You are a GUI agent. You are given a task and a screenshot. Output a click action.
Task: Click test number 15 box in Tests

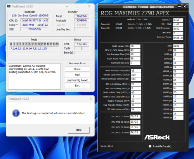(57, 44)
